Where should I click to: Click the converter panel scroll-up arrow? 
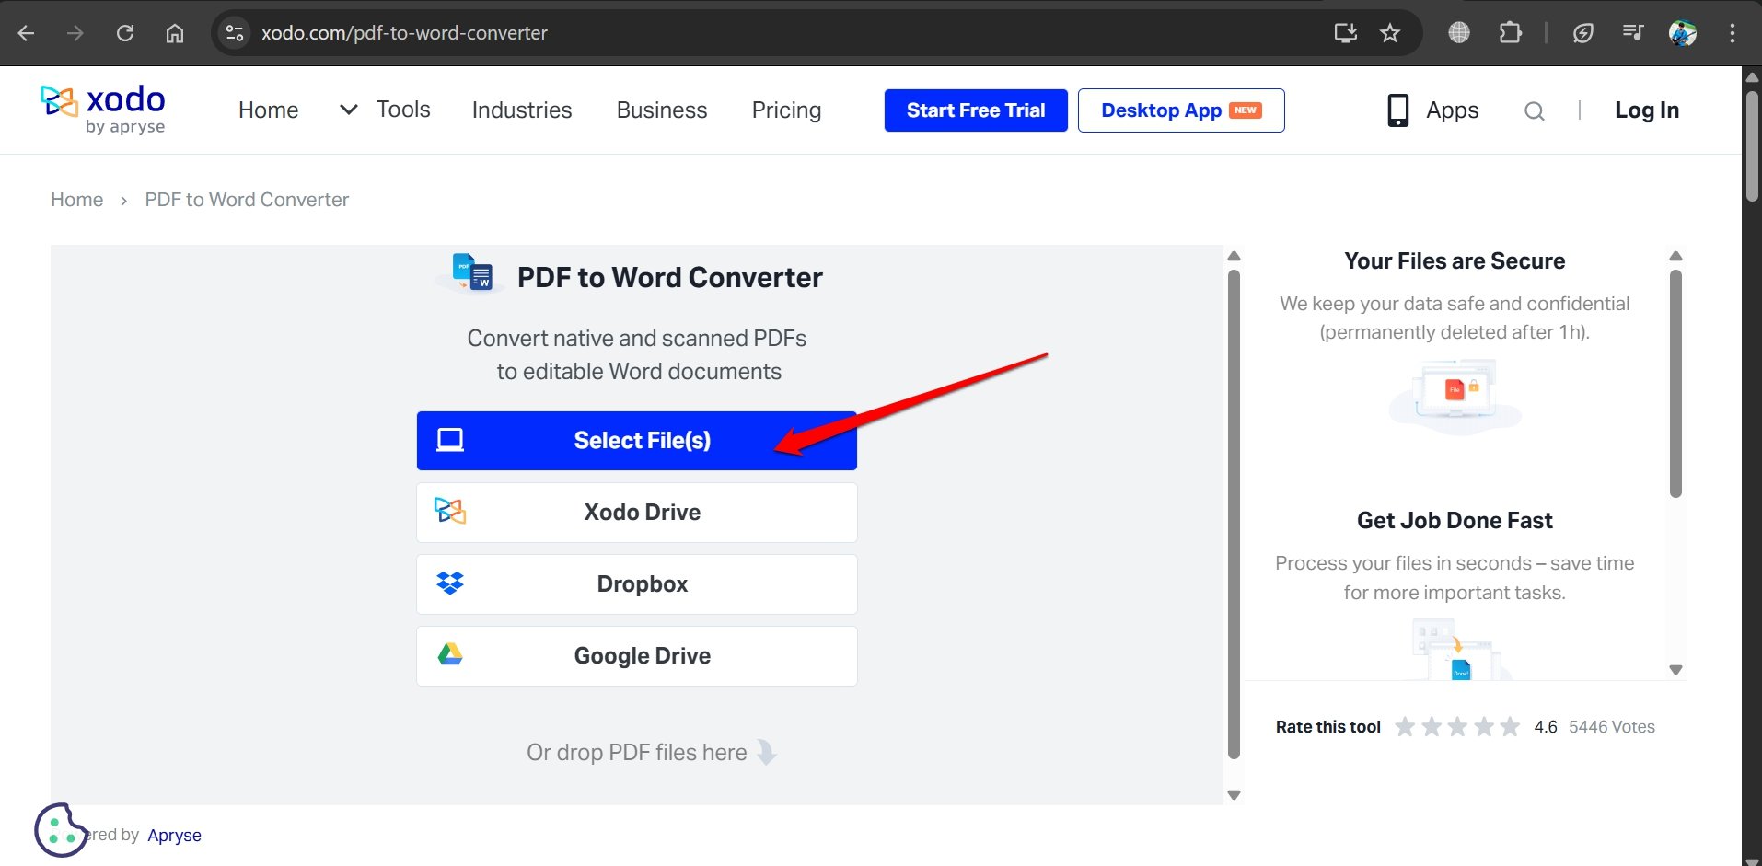point(1235,256)
